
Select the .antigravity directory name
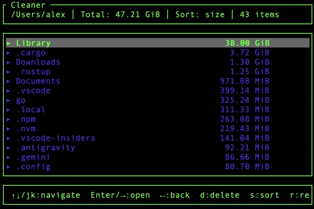(46, 148)
